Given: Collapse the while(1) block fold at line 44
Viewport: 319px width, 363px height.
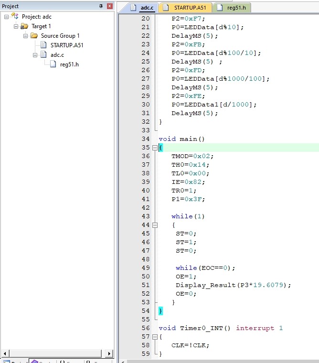Looking at the screenshot, I should pos(155,225).
